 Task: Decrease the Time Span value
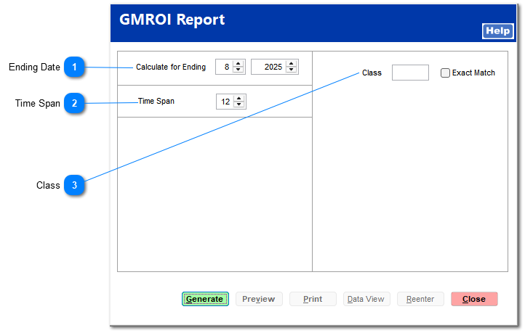click(239, 104)
